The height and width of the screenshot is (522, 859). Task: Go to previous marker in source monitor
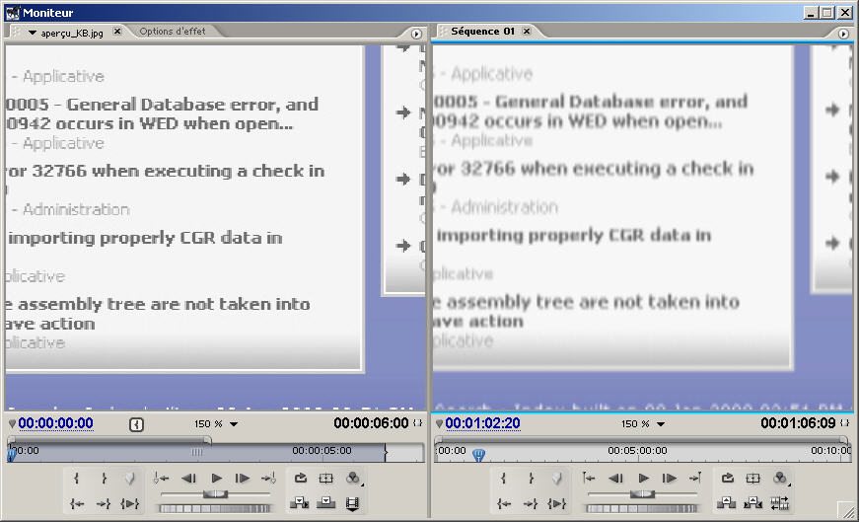[x=161, y=479]
